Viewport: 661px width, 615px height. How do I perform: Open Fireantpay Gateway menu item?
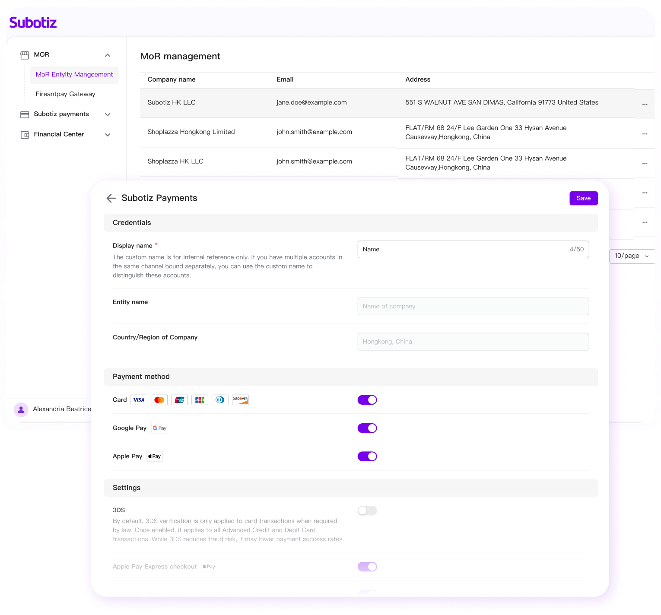[x=66, y=94]
